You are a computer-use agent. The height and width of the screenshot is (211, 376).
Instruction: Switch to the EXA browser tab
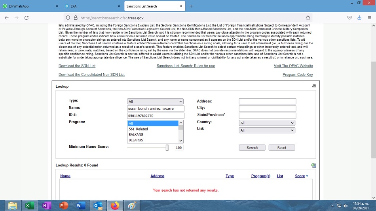pos(91,6)
